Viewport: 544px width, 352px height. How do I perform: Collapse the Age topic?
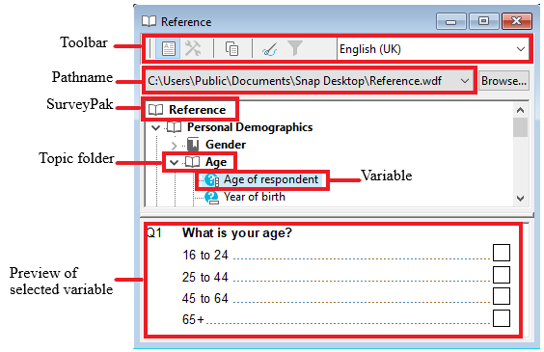coord(174,163)
